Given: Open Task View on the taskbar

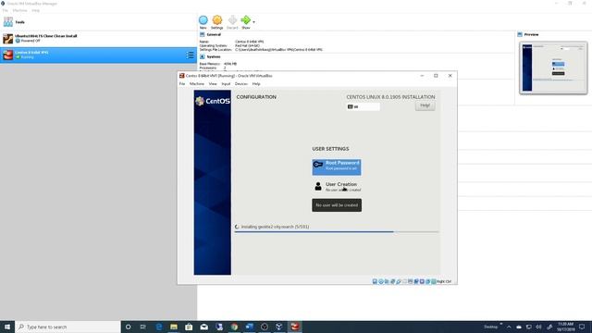Looking at the screenshot, I should click(143, 327).
